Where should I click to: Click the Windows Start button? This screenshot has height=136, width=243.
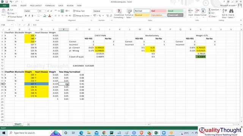(x=4, y=133)
